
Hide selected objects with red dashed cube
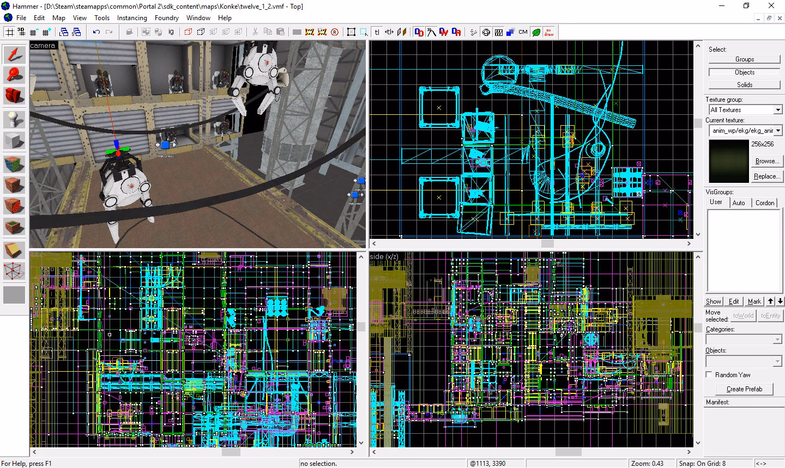click(189, 32)
